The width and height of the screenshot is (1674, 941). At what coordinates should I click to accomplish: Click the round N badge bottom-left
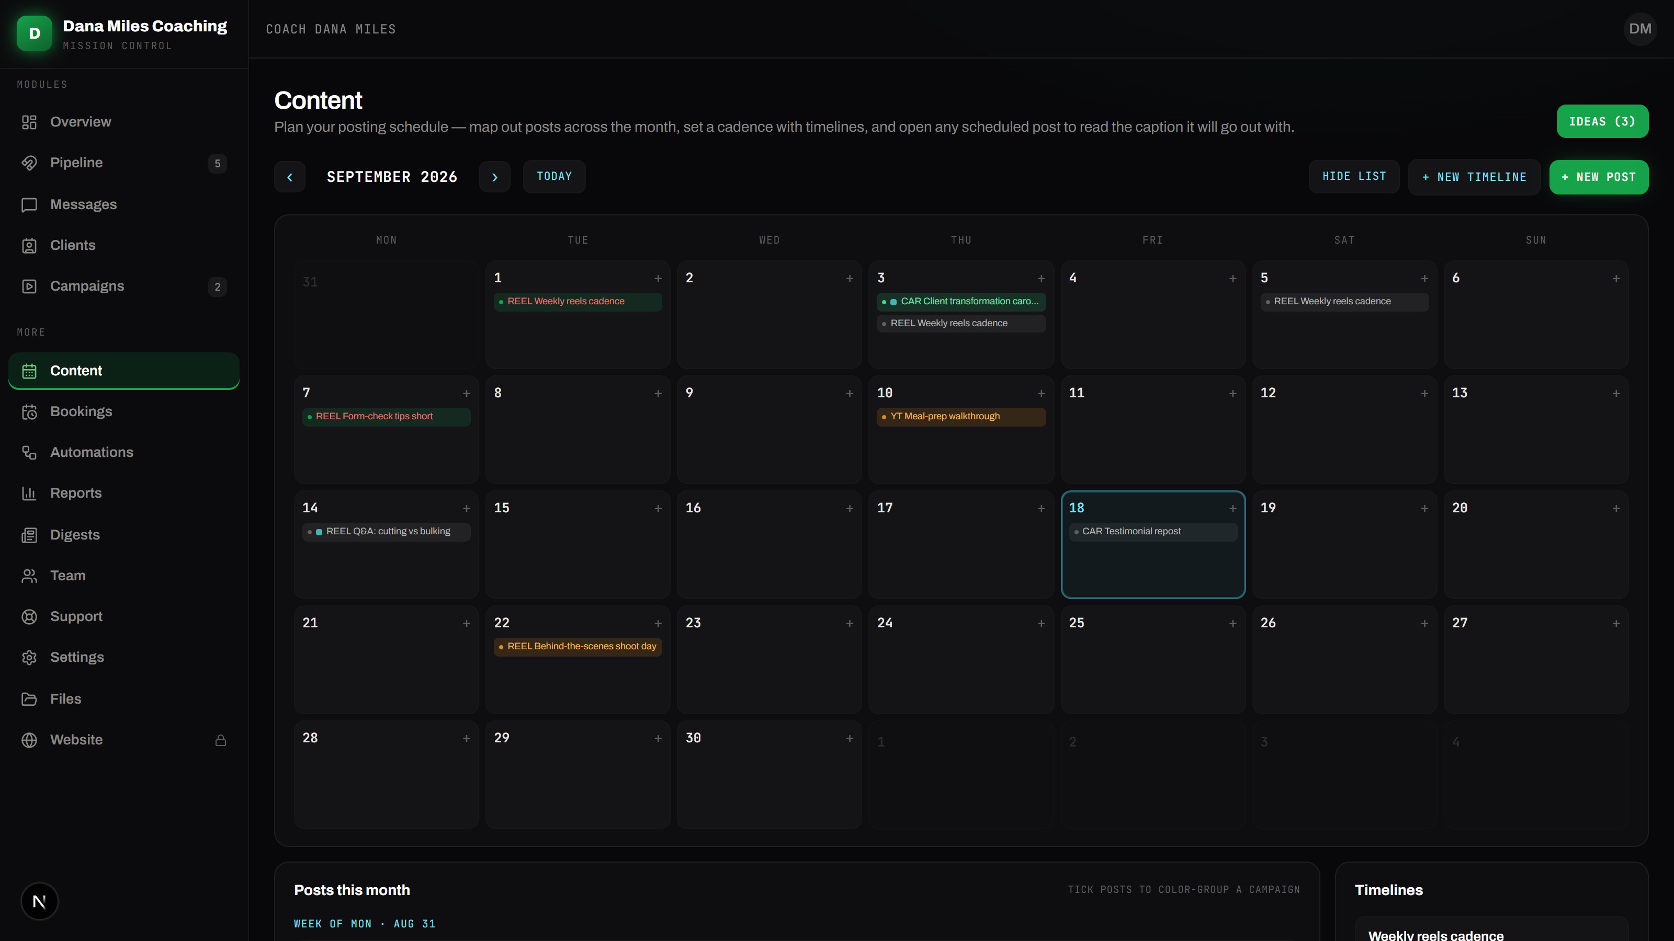tap(39, 901)
